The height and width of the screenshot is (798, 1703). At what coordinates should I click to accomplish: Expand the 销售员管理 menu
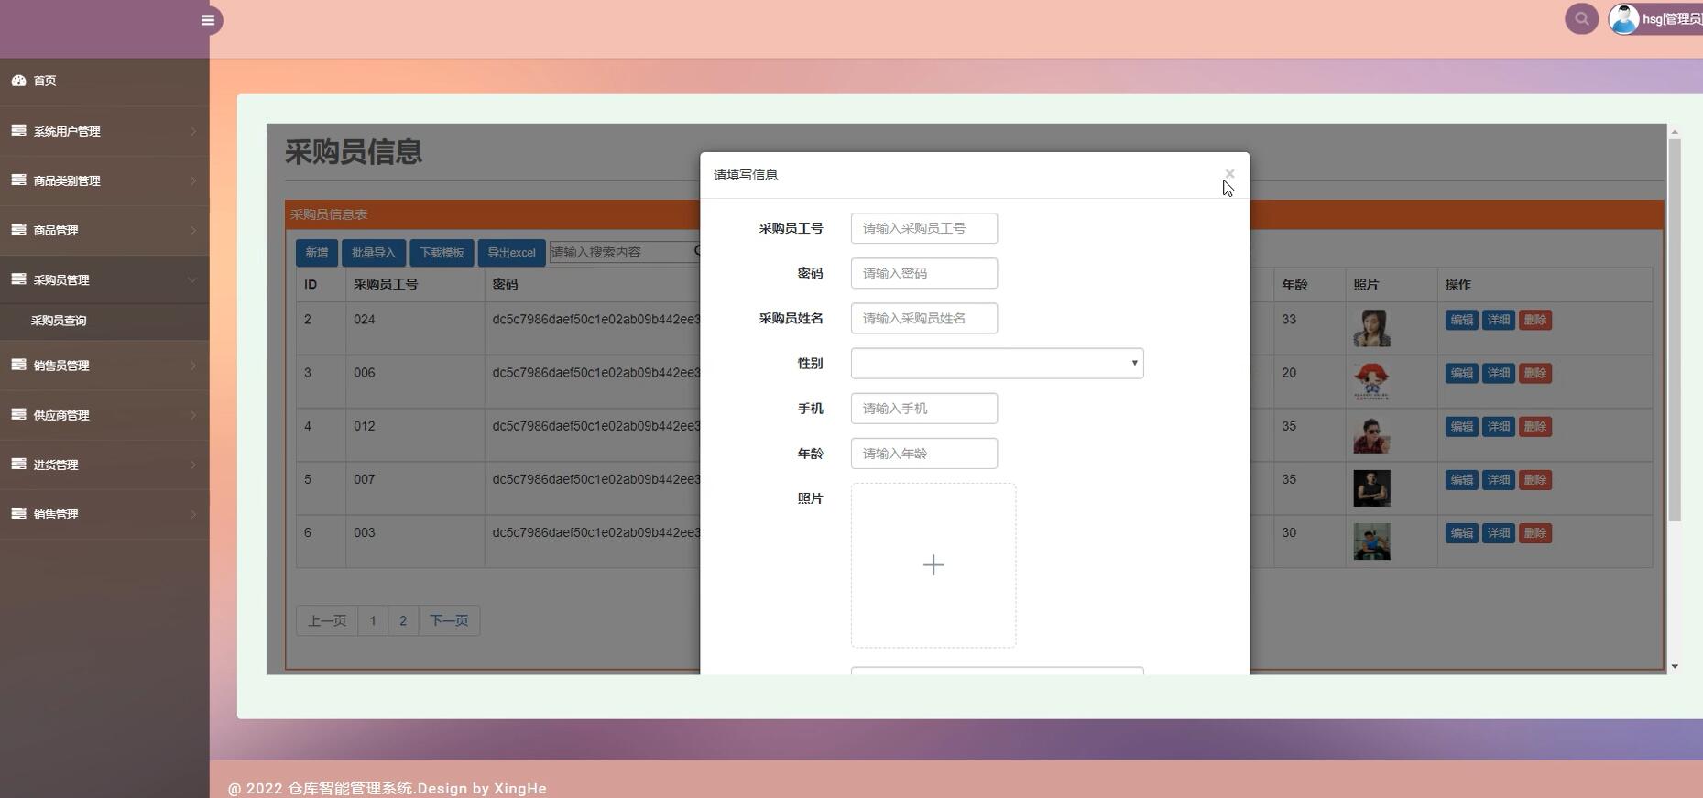(x=104, y=366)
